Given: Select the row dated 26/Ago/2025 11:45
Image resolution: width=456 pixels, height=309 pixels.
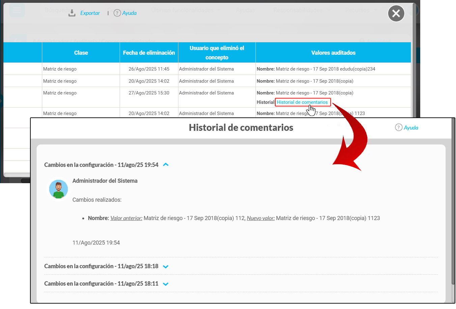Looking at the screenshot, I should click(149, 69).
